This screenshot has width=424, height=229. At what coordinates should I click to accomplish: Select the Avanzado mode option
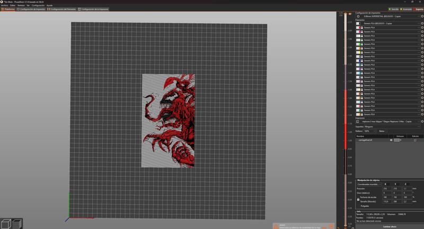click(x=406, y=9)
